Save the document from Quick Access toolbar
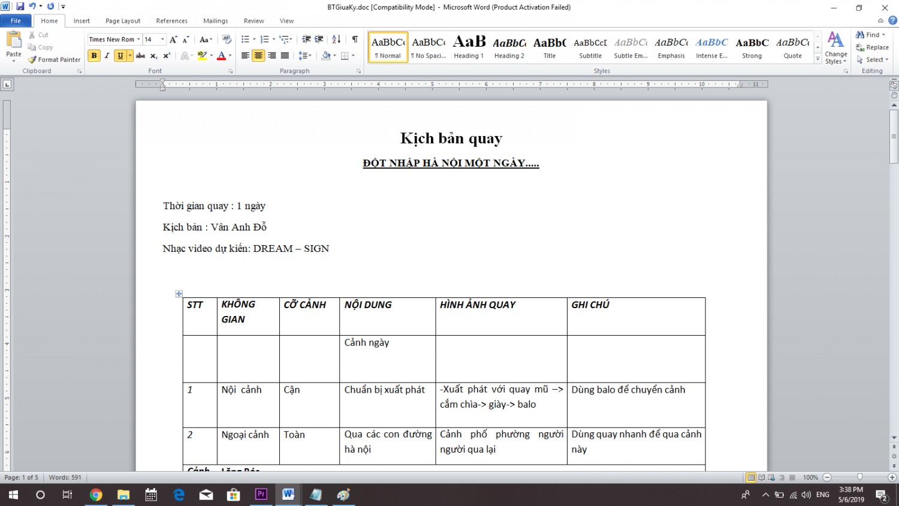Viewport: 899px width, 506px height. (x=20, y=7)
